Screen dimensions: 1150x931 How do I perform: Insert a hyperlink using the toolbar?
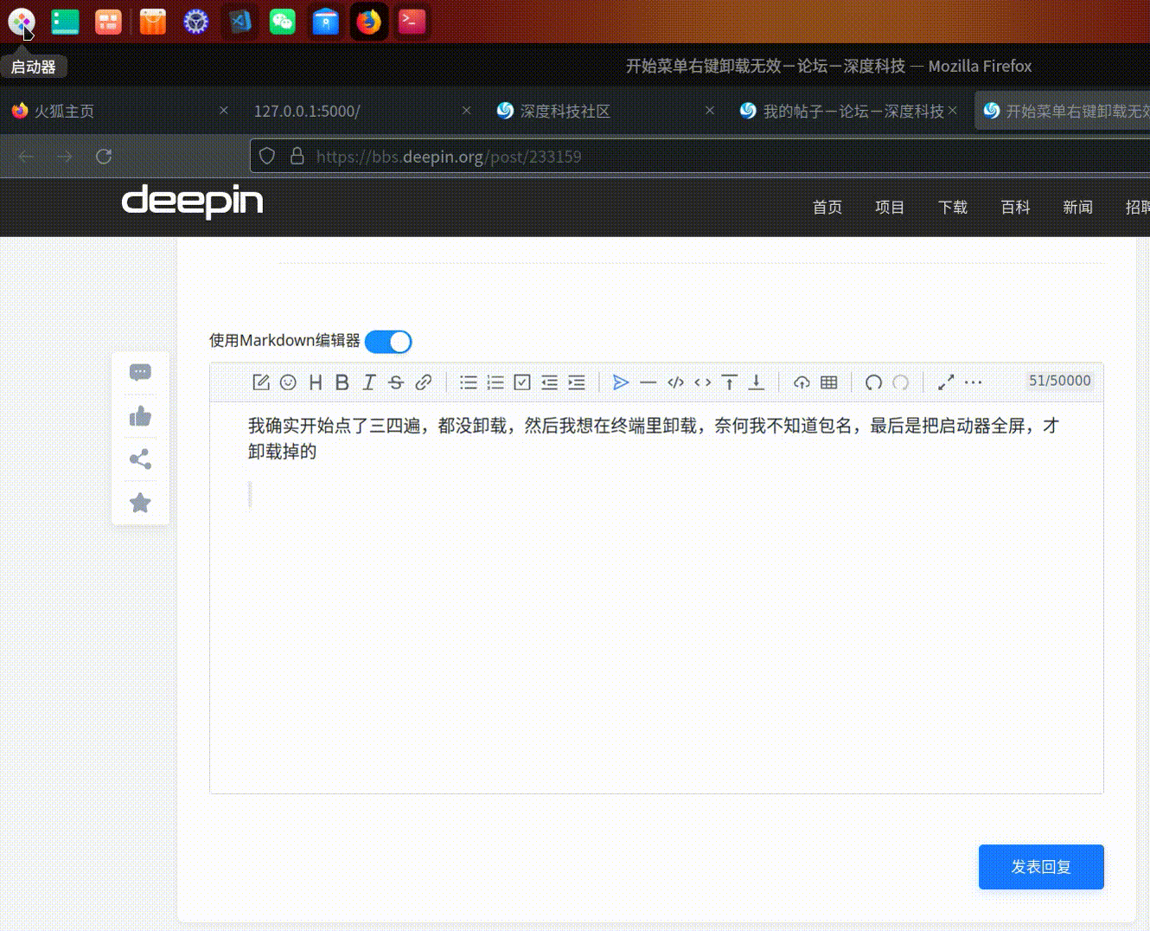[x=423, y=382]
